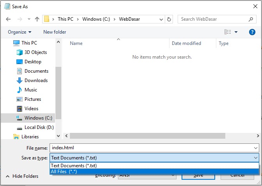This screenshot has width=262, height=186.
Task: Expand the File name history dropdown
Action: (256, 148)
